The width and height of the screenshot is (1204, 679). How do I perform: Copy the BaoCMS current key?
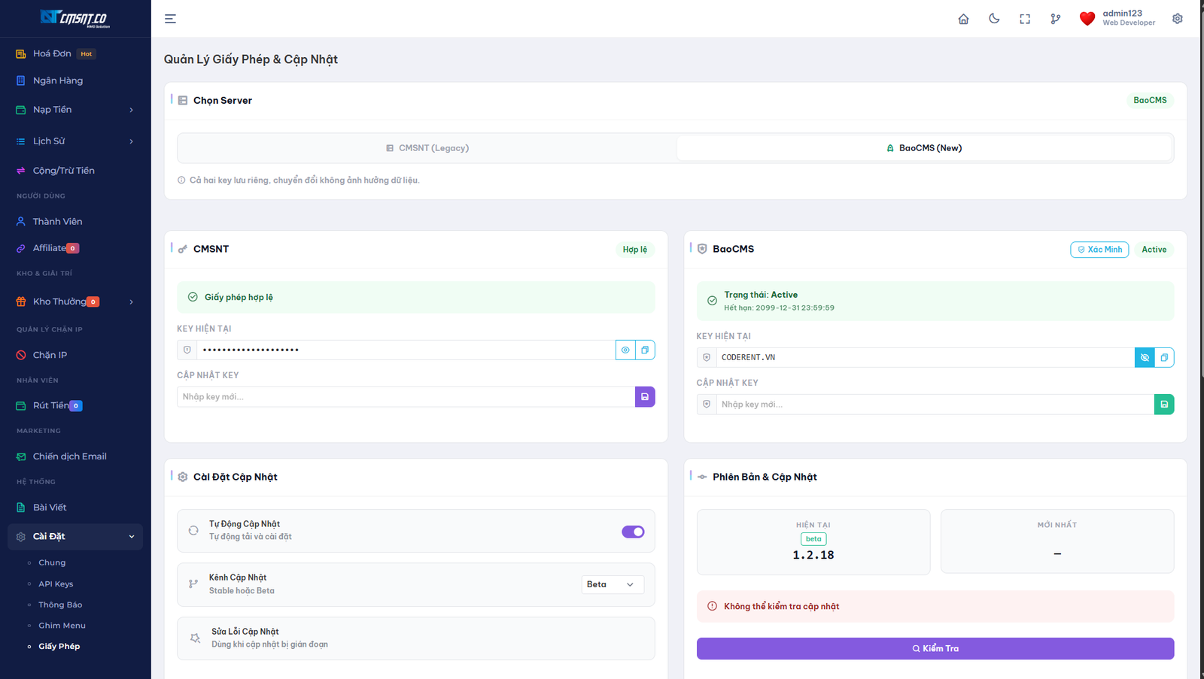1164,357
